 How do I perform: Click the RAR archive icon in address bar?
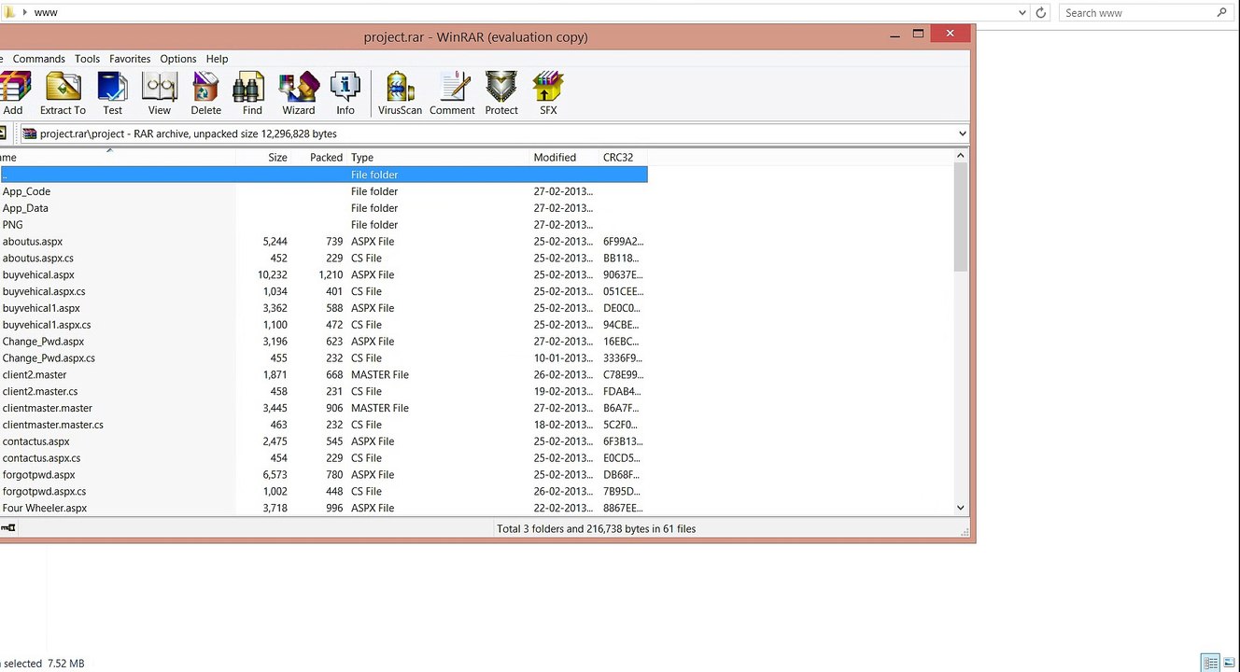coord(30,133)
